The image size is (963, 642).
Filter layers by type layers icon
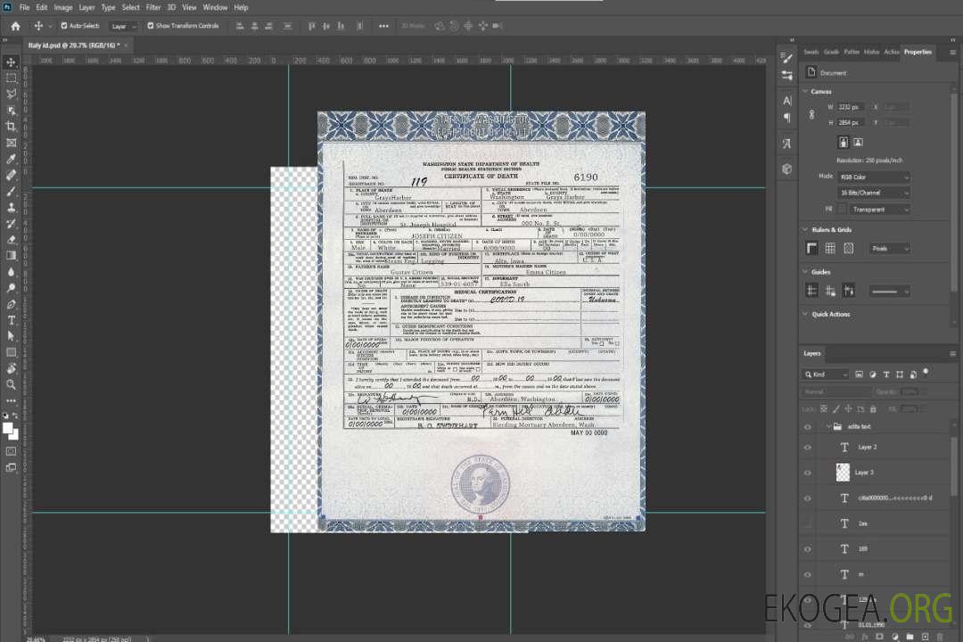tap(886, 374)
